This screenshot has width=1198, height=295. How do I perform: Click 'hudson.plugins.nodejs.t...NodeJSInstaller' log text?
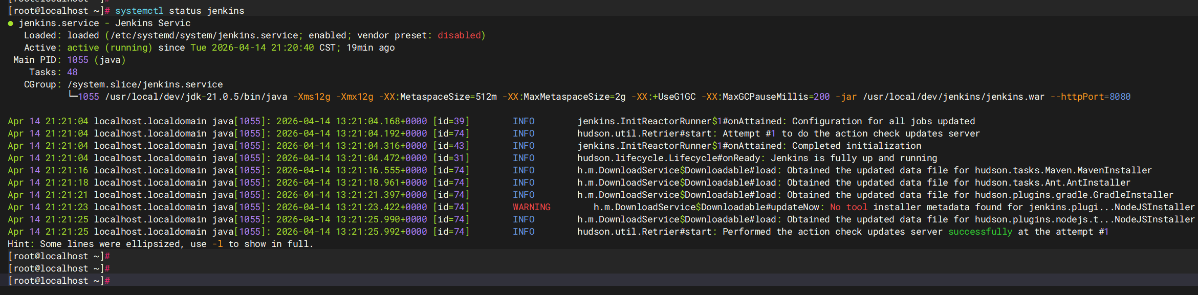[x=1085, y=219]
